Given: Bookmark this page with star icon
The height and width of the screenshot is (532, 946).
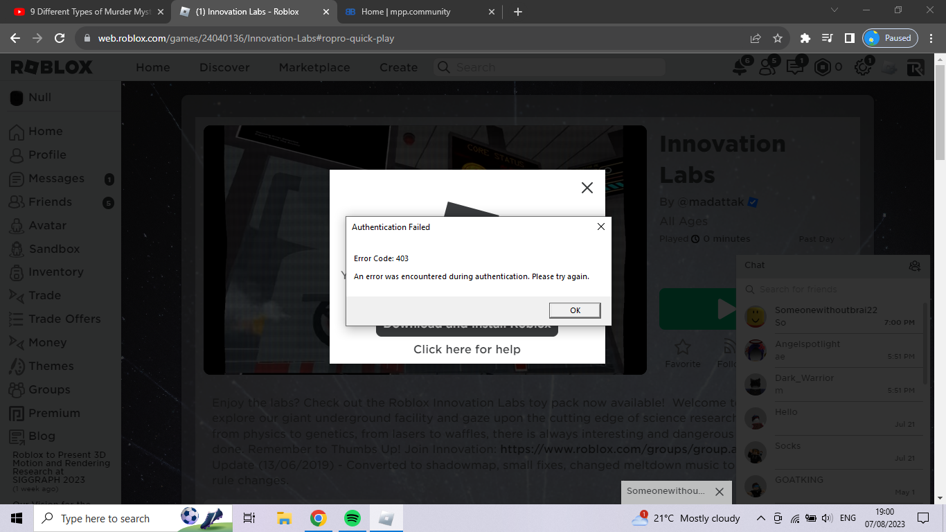Looking at the screenshot, I should [x=778, y=38].
